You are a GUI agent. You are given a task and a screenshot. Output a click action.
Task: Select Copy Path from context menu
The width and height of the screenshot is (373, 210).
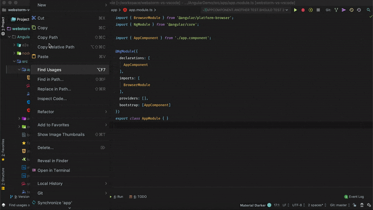click(x=69, y=37)
